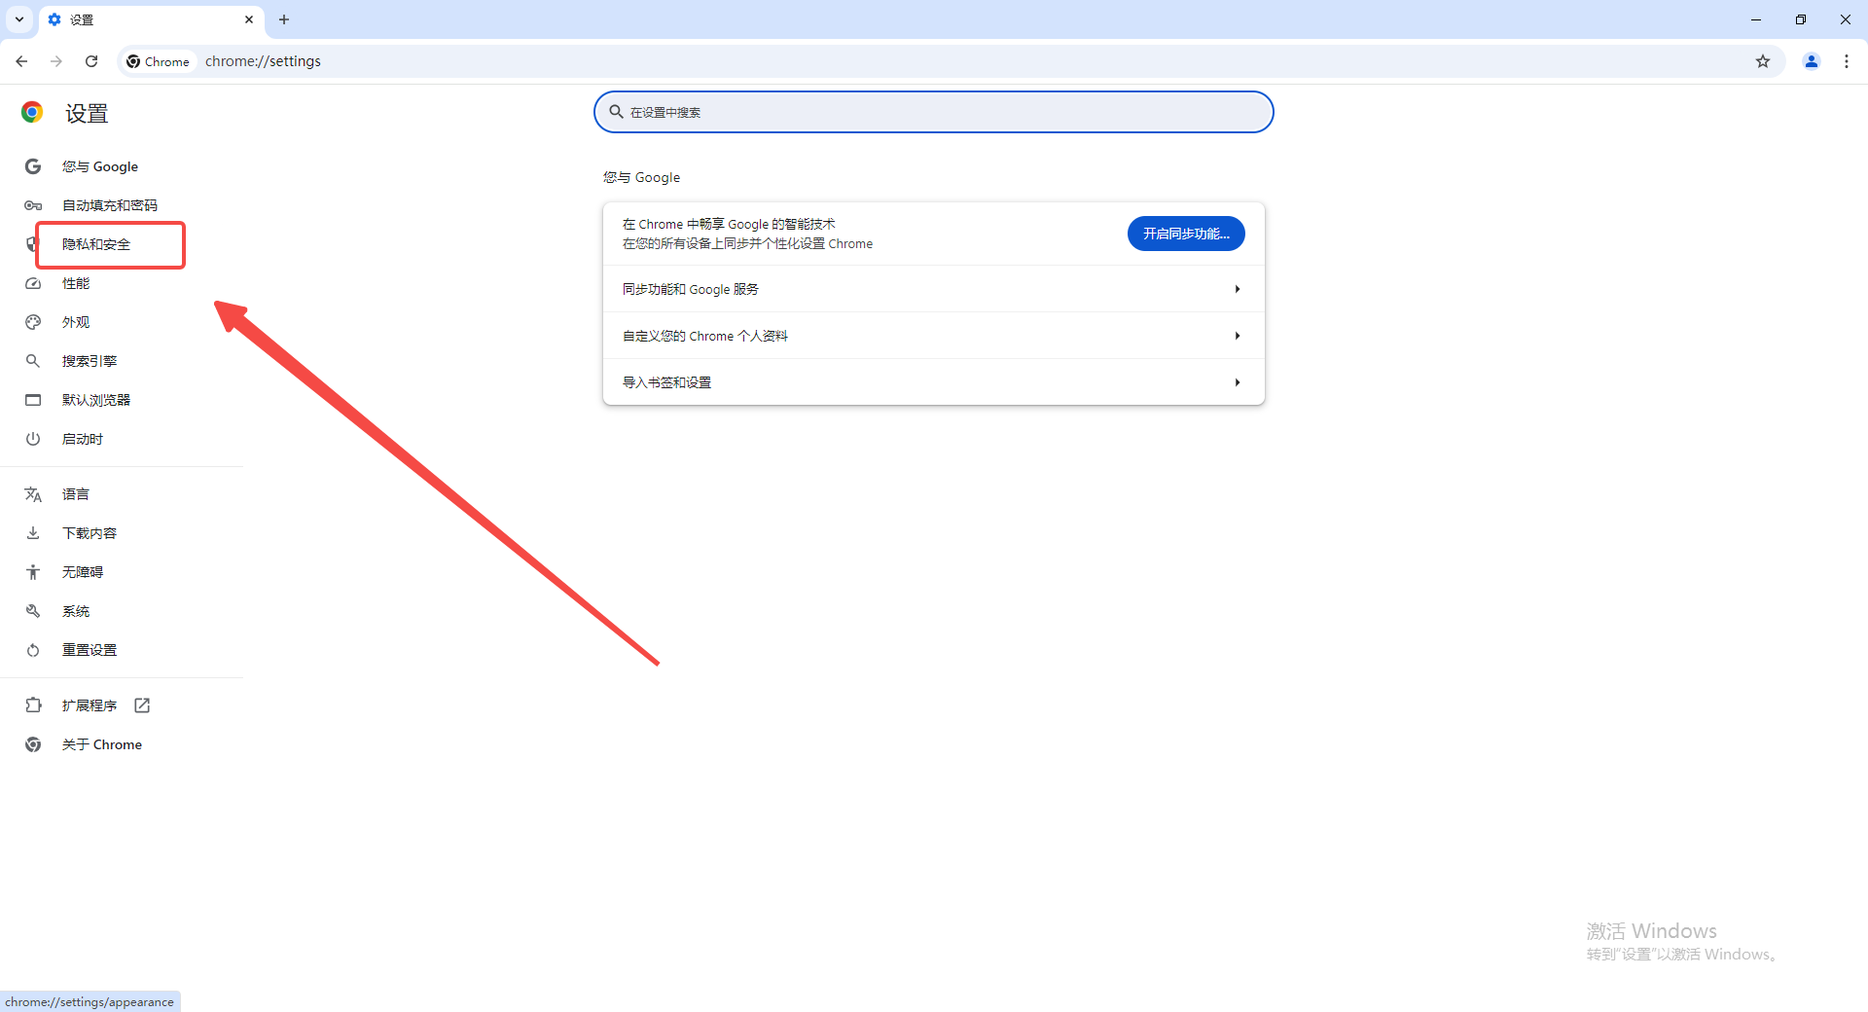Open the profile avatar menu

[x=1812, y=61]
